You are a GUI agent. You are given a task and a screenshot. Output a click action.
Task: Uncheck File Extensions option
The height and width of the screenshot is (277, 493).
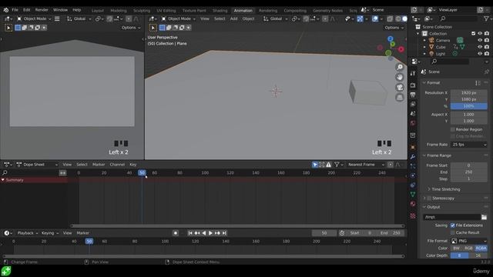(x=453, y=225)
